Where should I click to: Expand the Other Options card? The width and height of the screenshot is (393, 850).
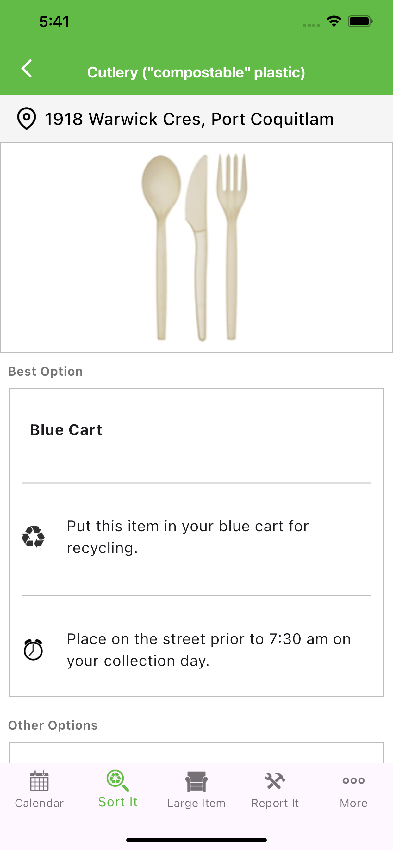pyautogui.click(x=196, y=752)
